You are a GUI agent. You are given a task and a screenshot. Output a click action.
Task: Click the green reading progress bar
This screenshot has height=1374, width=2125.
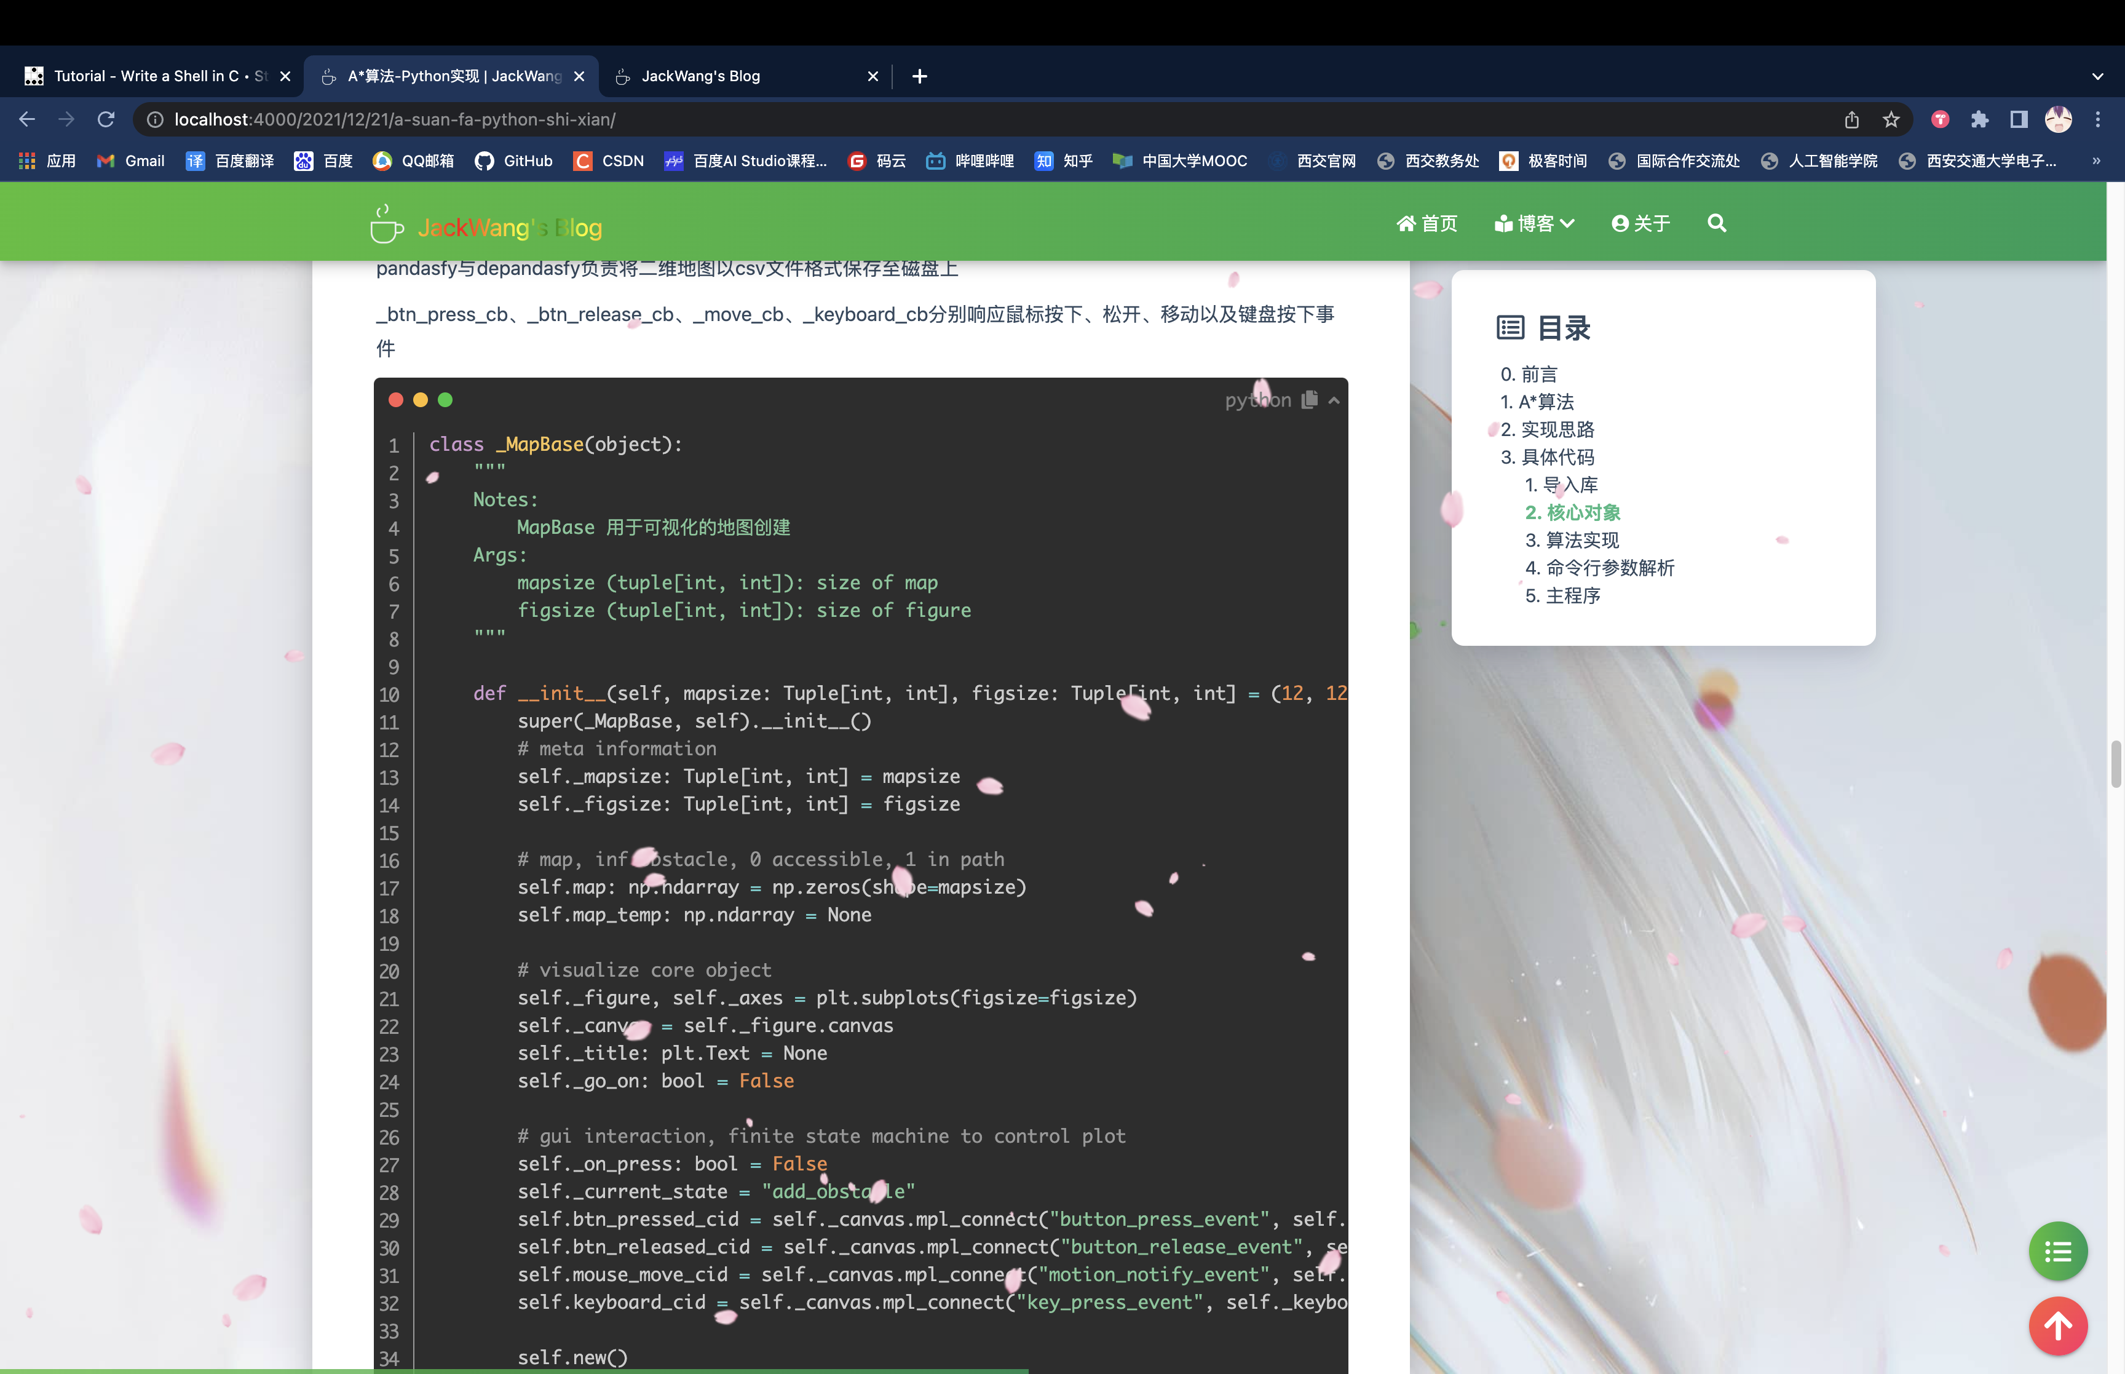513,1370
